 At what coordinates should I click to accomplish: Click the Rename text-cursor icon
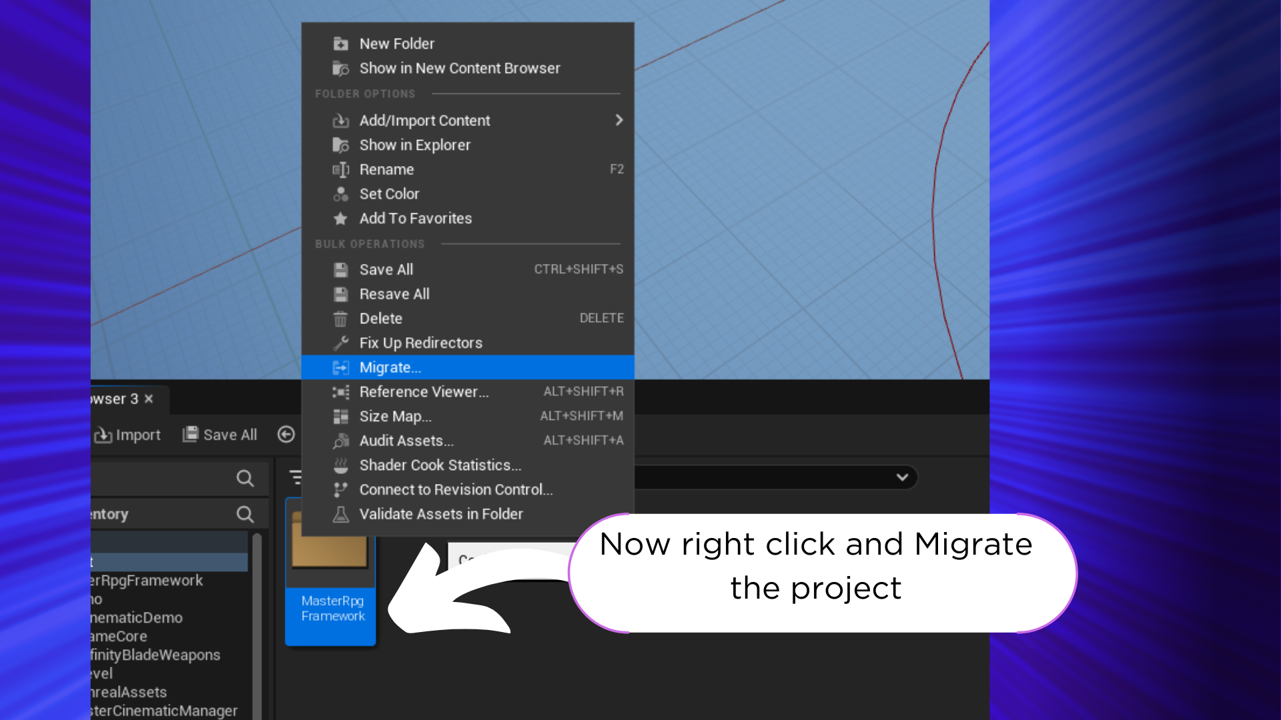pyautogui.click(x=341, y=169)
